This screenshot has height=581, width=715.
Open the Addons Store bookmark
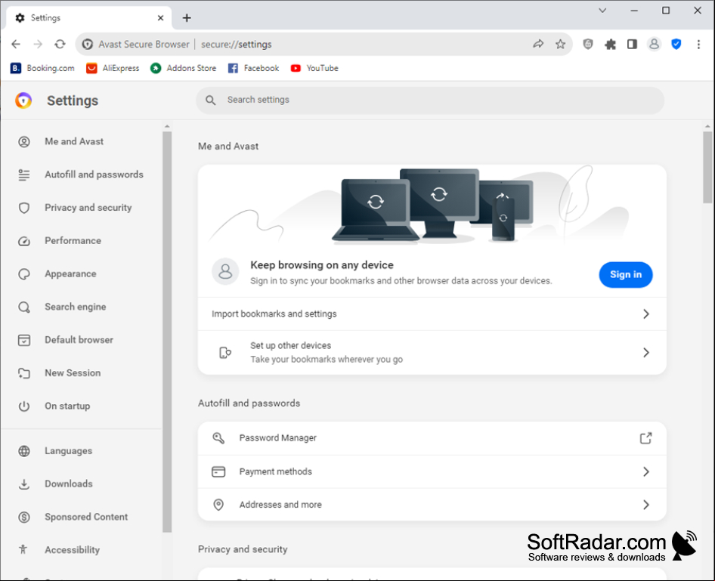point(184,68)
